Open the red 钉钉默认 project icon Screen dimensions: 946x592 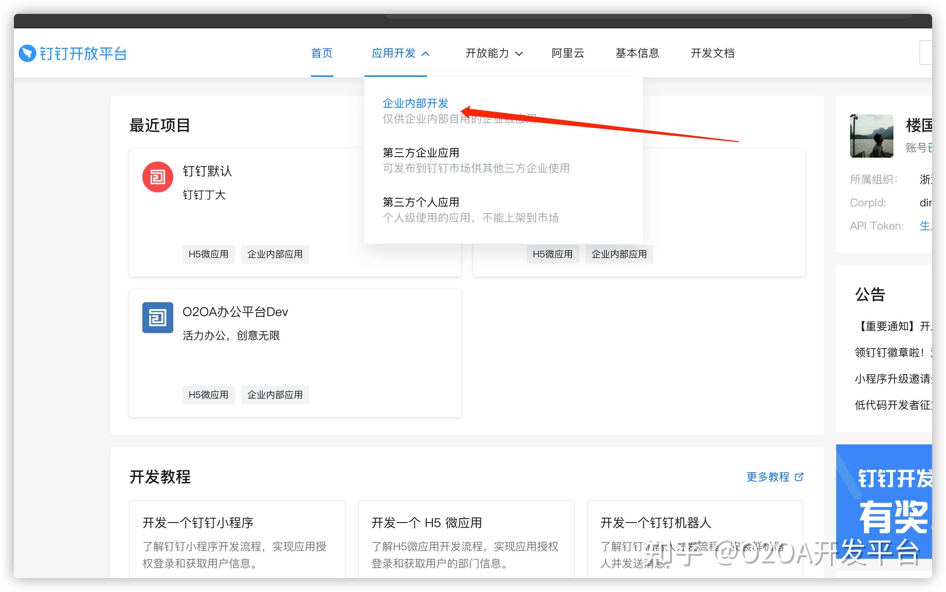(157, 177)
